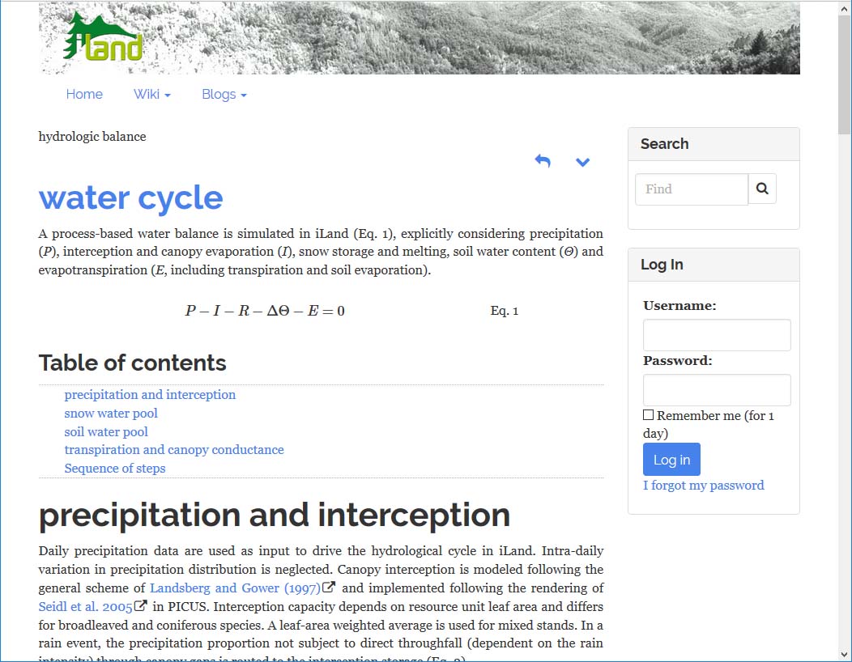Click external link icon after Seidl et al.
The image size is (852, 662).
pos(141,605)
